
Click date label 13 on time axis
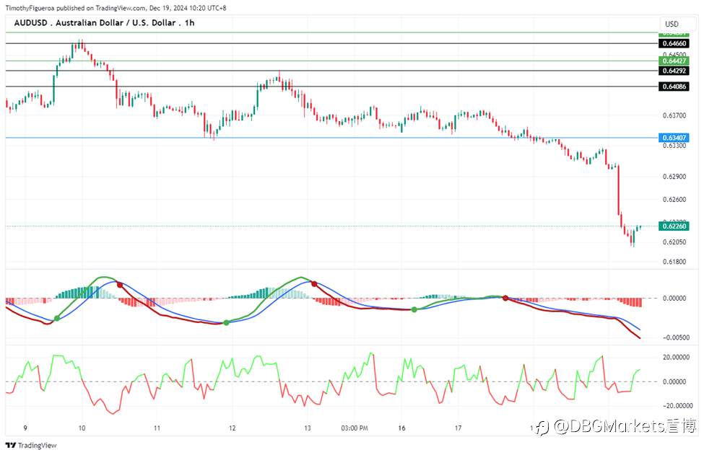click(307, 428)
